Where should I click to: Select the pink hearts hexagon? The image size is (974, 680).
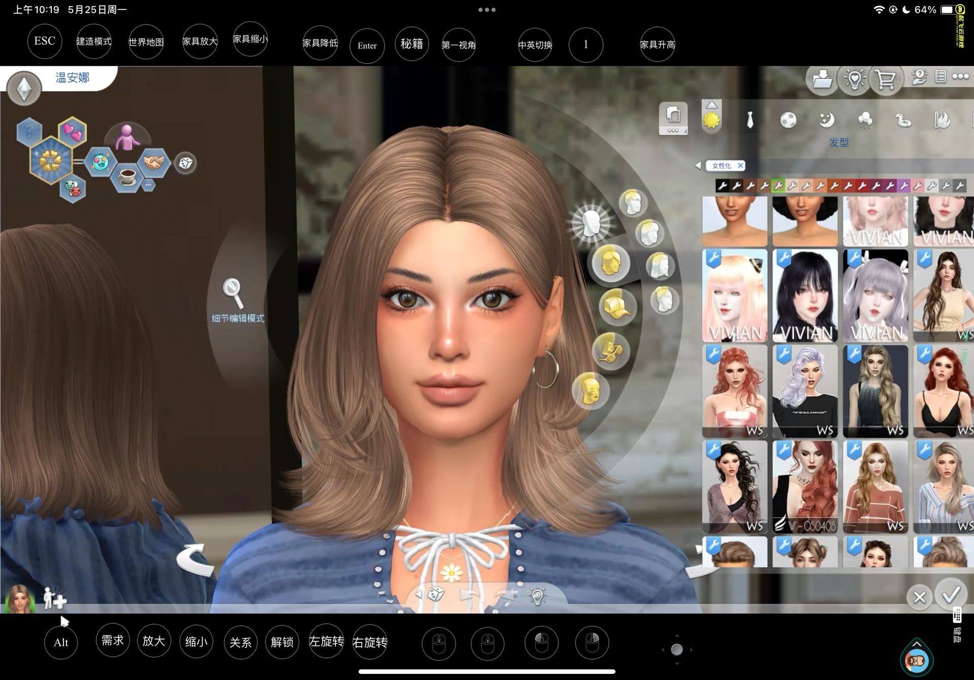[73, 131]
